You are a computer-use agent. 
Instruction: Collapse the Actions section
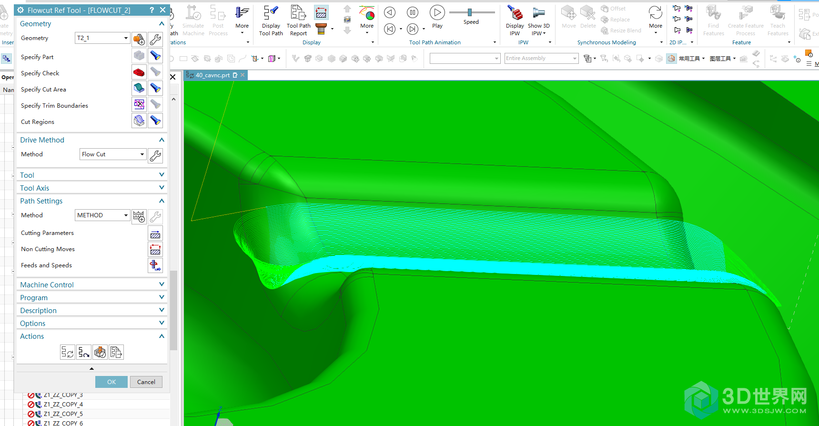coord(162,336)
